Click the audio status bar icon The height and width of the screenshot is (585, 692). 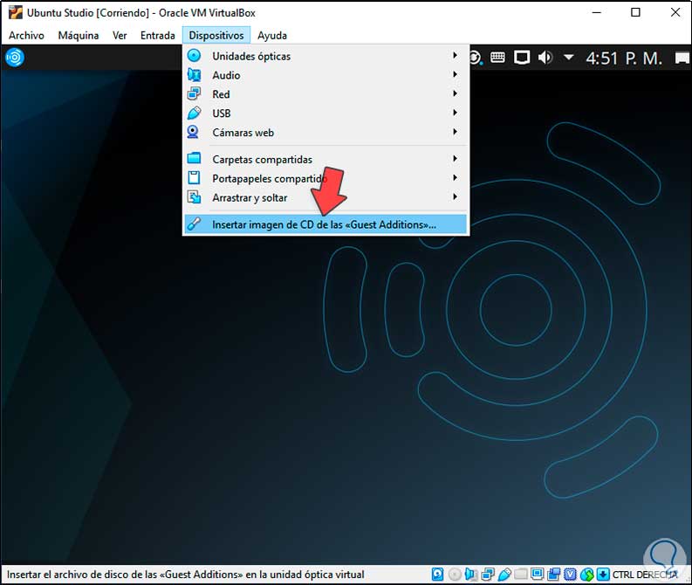click(x=471, y=574)
